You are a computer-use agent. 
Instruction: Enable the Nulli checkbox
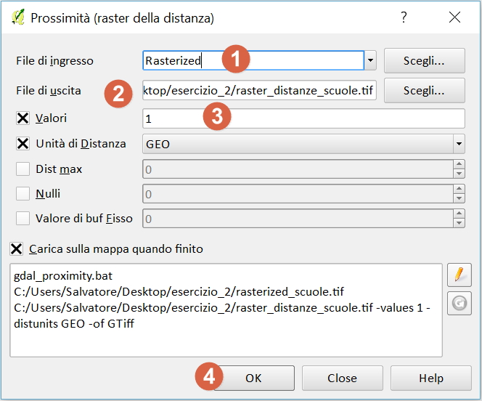pyautogui.click(x=23, y=194)
